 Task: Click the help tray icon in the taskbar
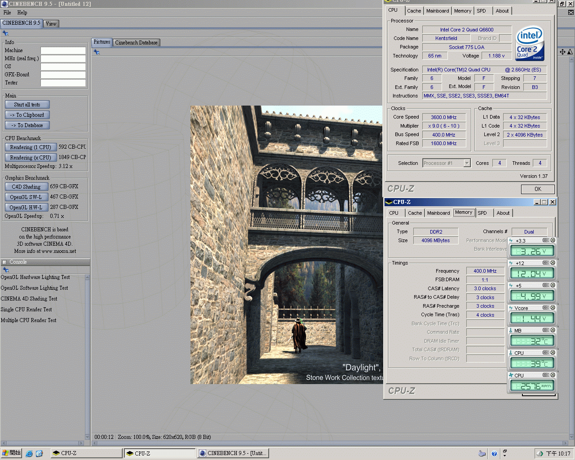click(x=494, y=454)
